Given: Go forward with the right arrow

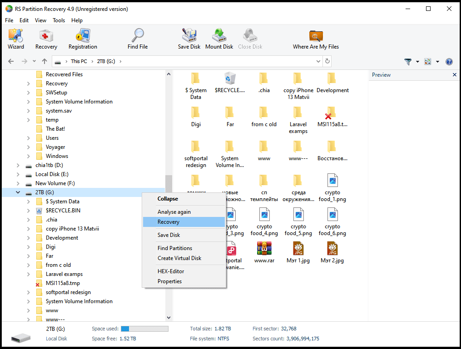Looking at the screenshot, I should click(x=25, y=61).
